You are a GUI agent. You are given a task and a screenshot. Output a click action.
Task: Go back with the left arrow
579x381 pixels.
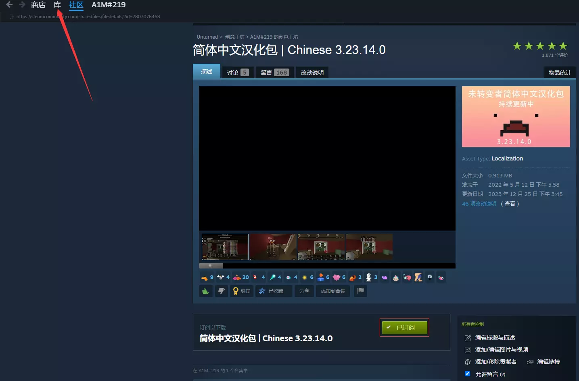(9, 5)
